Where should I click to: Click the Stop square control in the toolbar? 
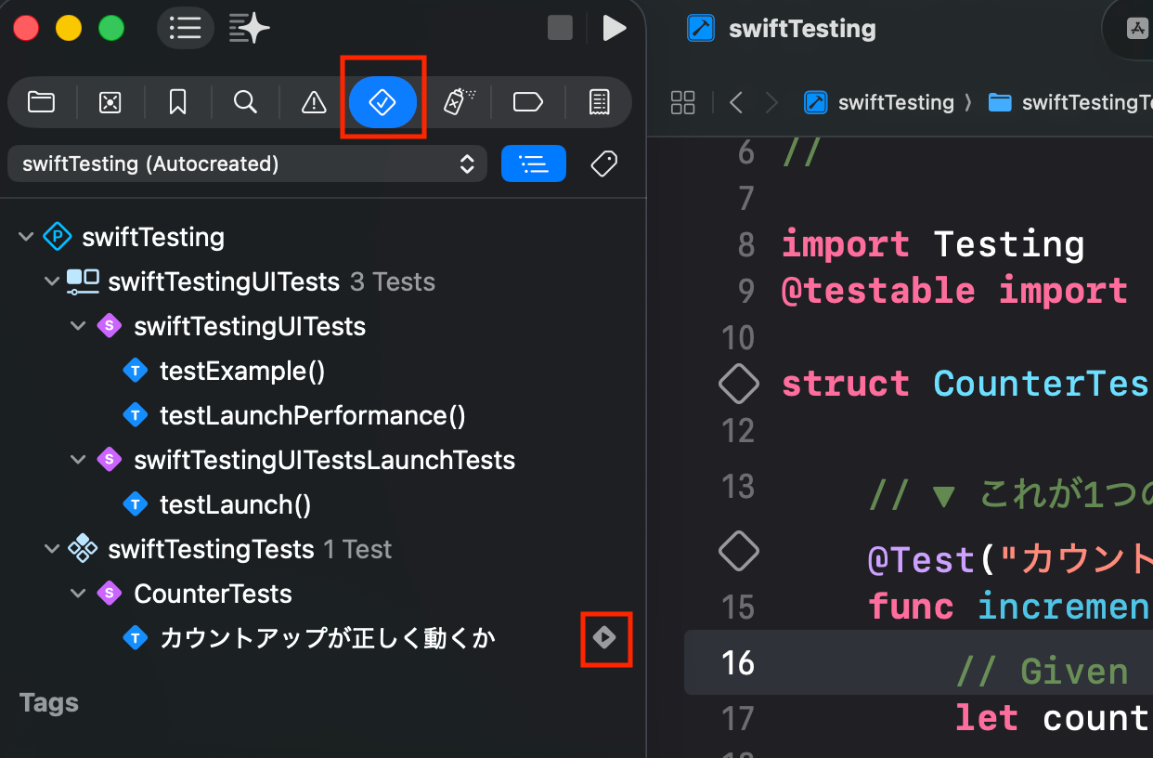(x=560, y=28)
